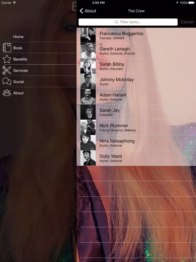
Task: Select the name Nina Ratsaphong
Action: (117, 141)
